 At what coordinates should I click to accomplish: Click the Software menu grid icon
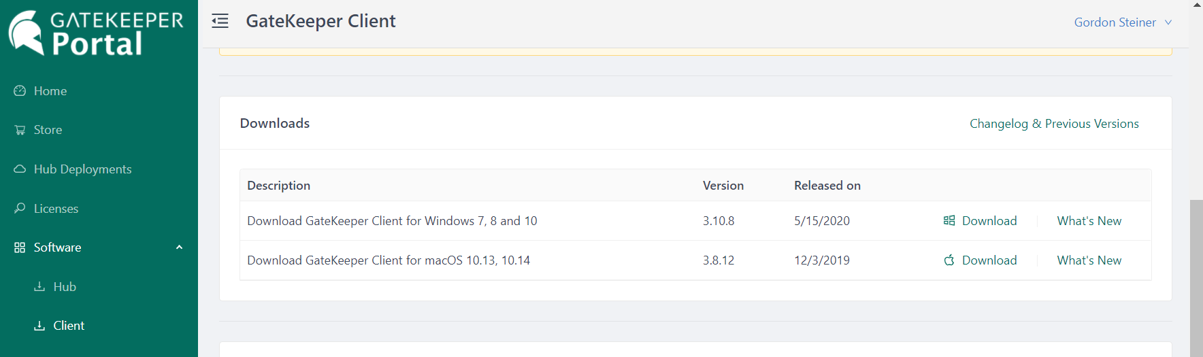[20, 248]
